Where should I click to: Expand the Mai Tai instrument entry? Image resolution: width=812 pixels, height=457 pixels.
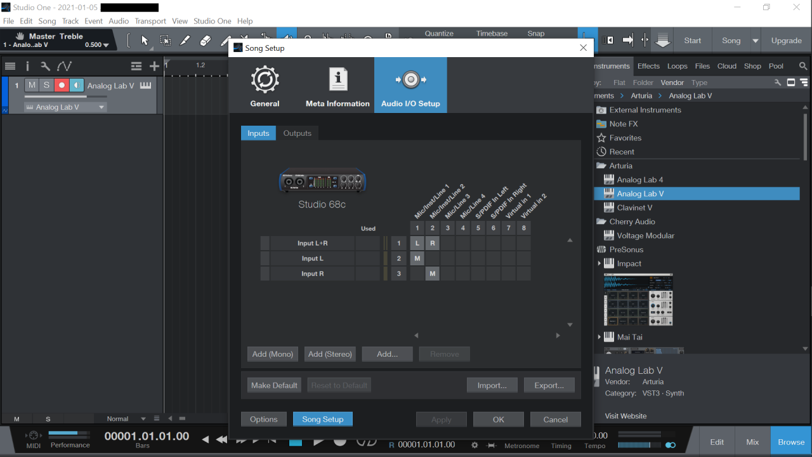tap(599, 337)
